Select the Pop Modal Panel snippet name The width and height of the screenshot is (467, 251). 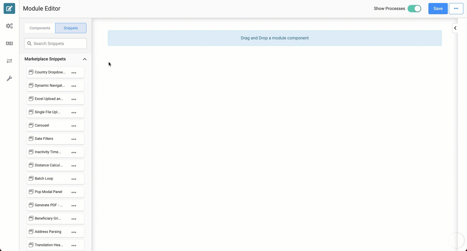[48, 192]
